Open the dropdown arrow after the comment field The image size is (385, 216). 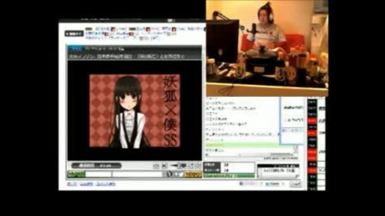coord(164,174)
